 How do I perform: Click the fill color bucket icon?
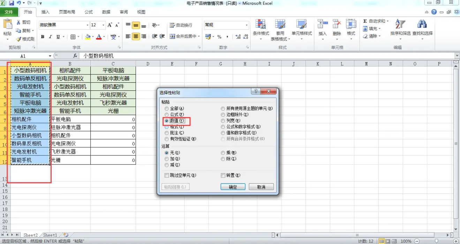click(x=88, y=37)
